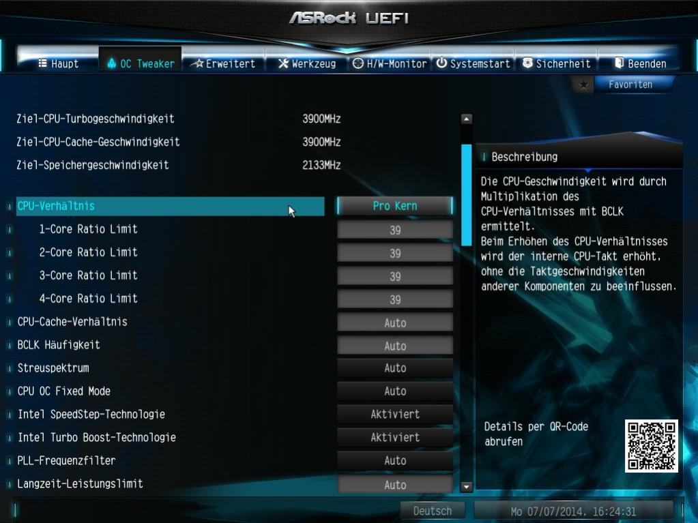
Task: Click the Deutsch language button
Action: (433, 511)
